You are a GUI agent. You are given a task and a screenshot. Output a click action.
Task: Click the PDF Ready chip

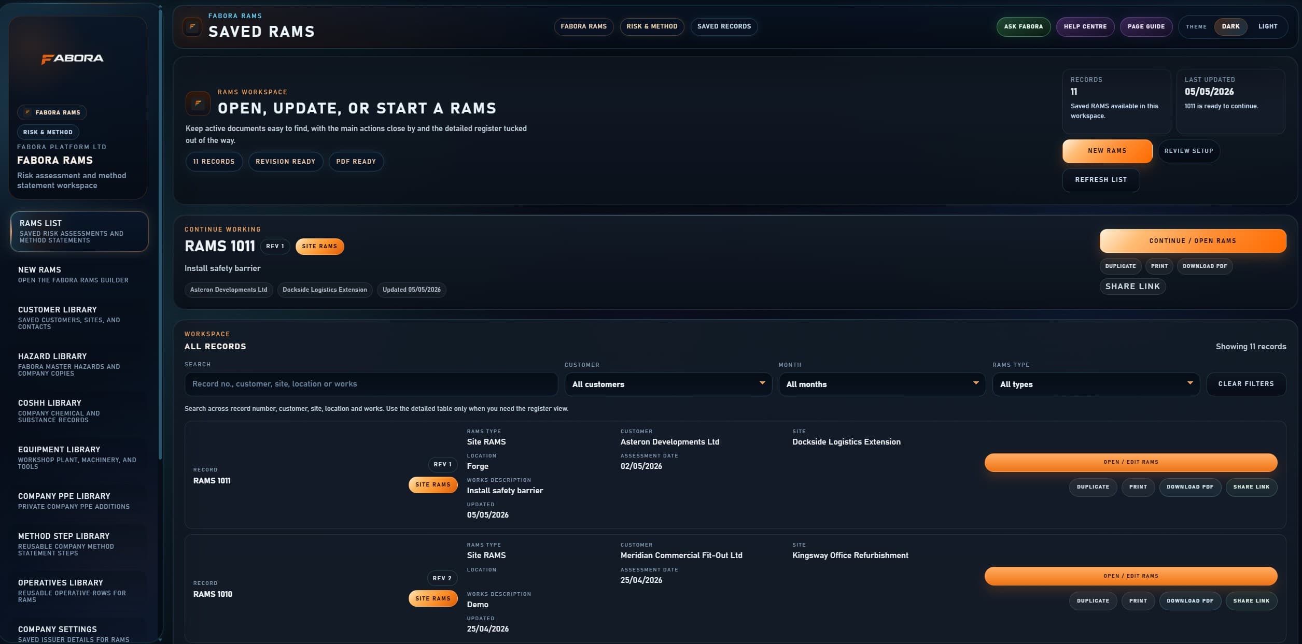356,162
